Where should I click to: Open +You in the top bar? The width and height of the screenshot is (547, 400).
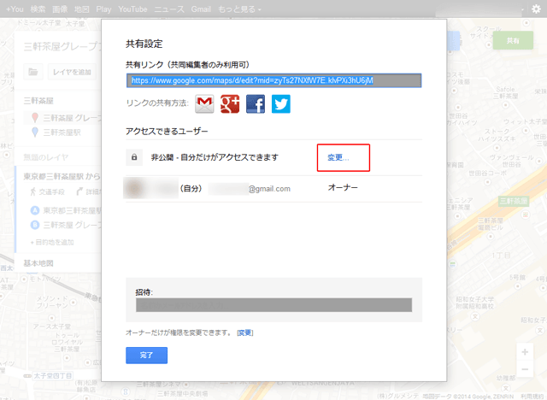pyautogui.click(x=15, y=9)
